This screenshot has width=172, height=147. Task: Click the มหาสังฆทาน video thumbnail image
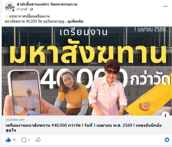(x=87, y=71)
